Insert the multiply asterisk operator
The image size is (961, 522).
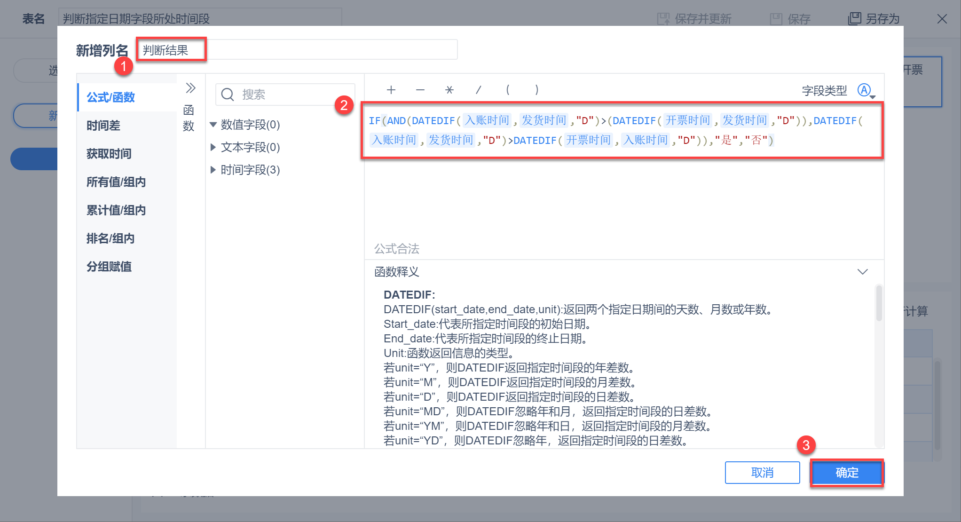pyautogui.click(x=449, y=90)
